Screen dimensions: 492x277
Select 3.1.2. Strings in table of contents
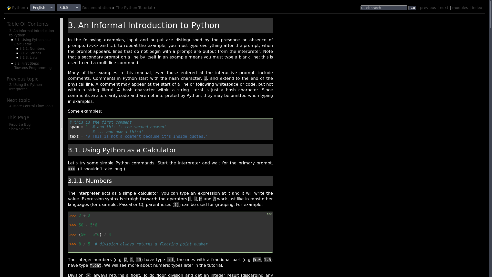coord(30,53)
